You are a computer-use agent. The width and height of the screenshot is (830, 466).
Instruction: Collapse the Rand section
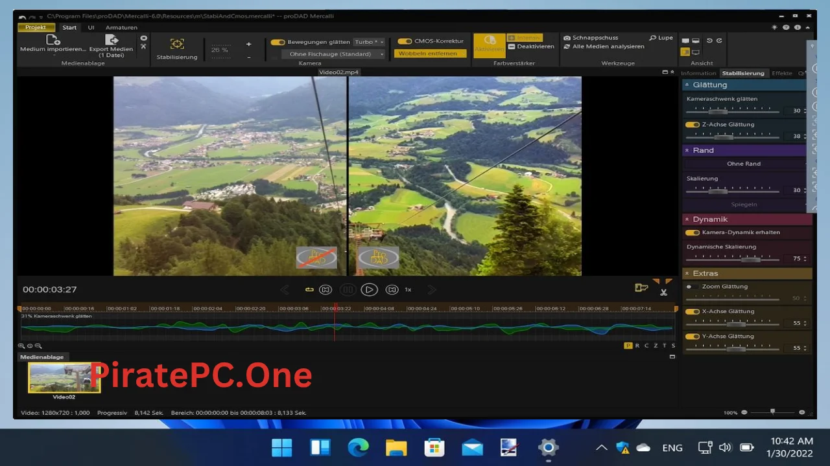point(687,150)
